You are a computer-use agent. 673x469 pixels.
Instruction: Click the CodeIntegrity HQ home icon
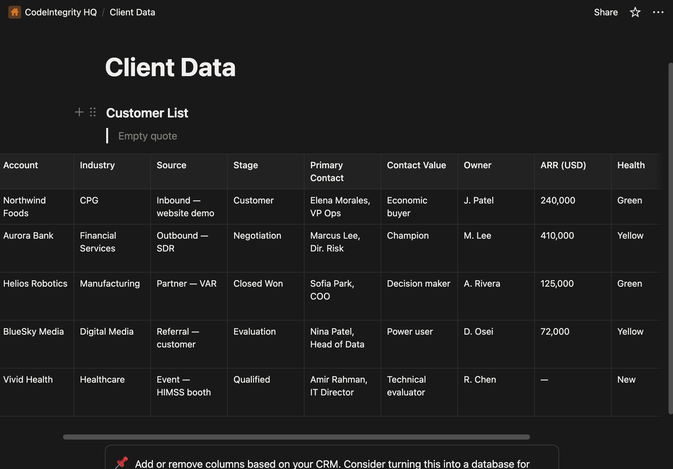pyautogui.click(x=14, y=12)
